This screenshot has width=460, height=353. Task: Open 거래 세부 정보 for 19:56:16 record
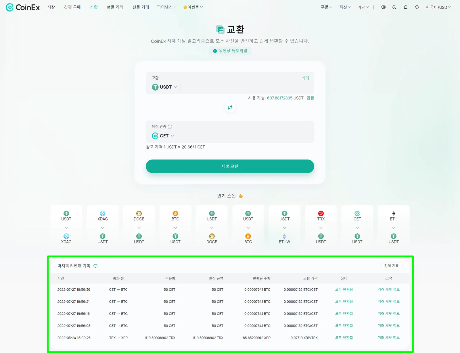388,314
